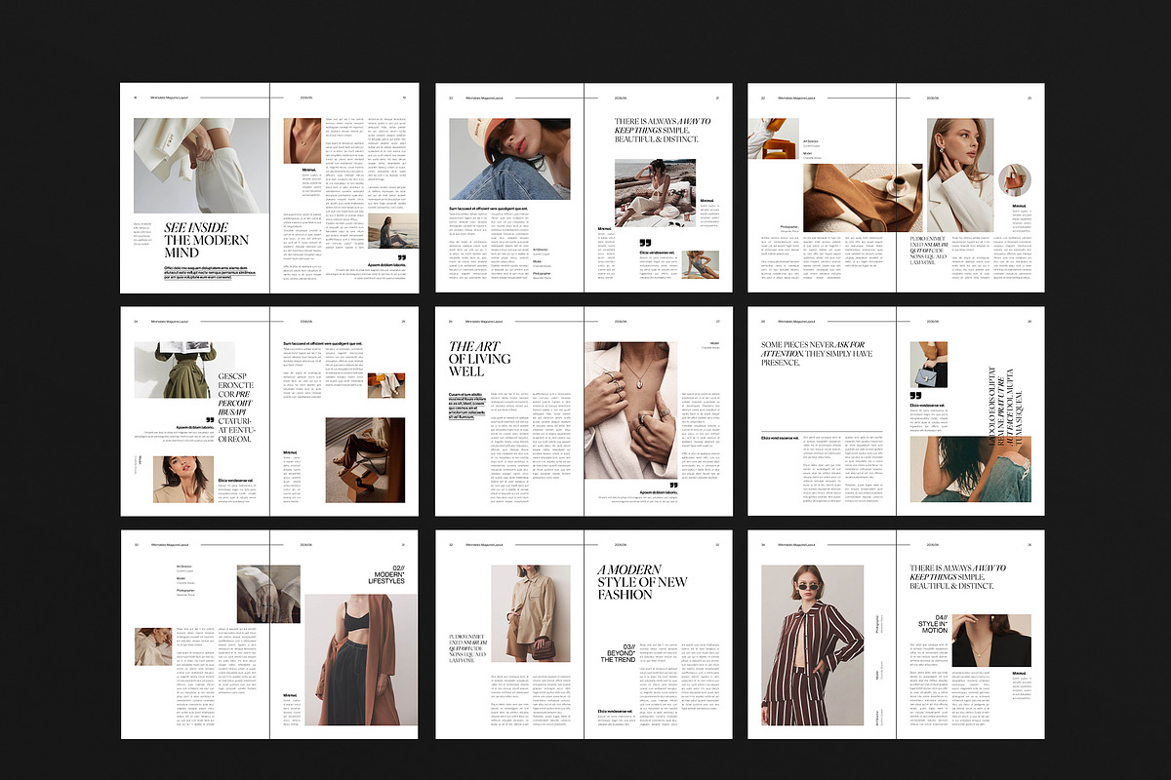Select the "A MODERN STYLE OF NEW FASHION" headline
Image resolution: width=1171 pixels, height=780 pixels.
coord(642,582)
